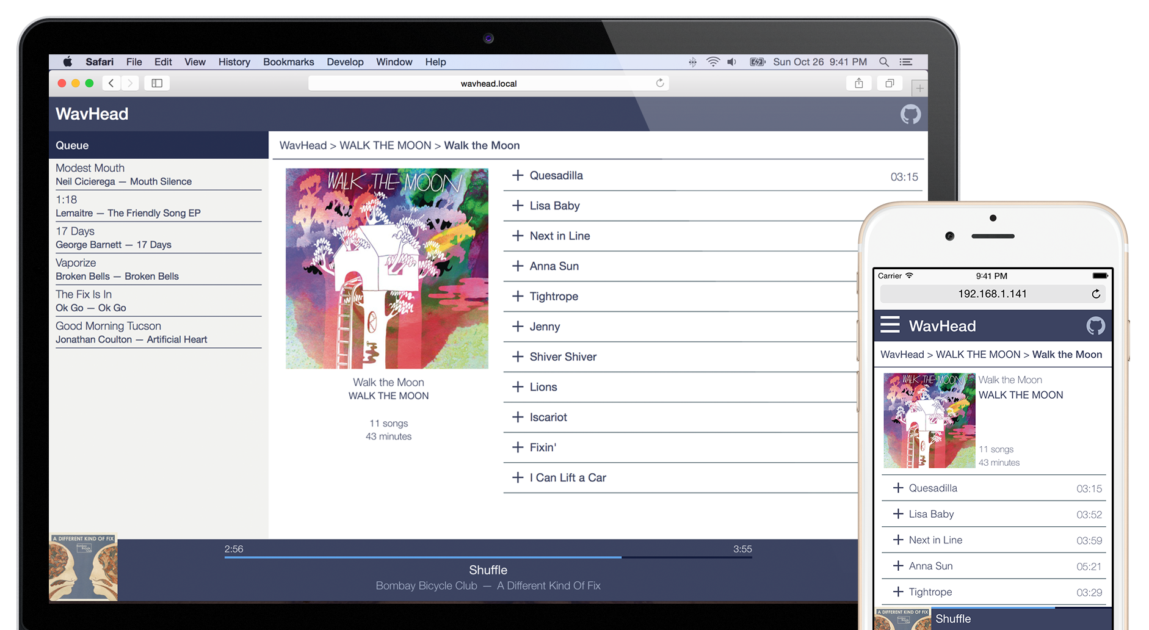
Task: Add Jenny to the queue
Action: [x=518, y=327]
